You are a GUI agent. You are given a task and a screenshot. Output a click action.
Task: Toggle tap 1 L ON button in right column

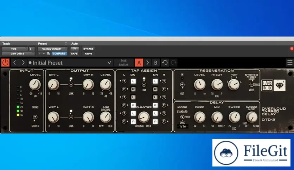pyautogui.click(x=155, y=81)
